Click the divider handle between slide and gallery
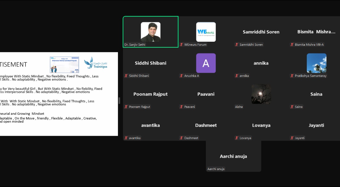This screenshot has height=187, width=340. click(119, 100)
